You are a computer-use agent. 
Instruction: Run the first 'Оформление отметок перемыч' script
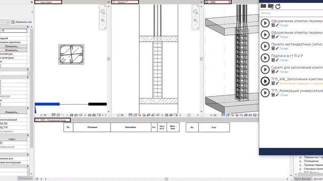coord(265,23)
